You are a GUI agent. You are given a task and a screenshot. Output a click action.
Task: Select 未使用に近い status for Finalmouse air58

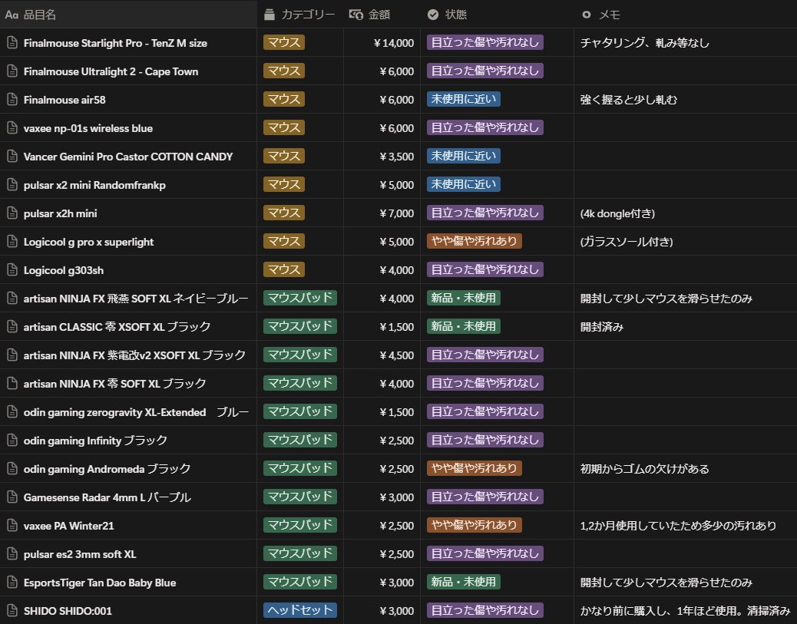pos(464,99)
